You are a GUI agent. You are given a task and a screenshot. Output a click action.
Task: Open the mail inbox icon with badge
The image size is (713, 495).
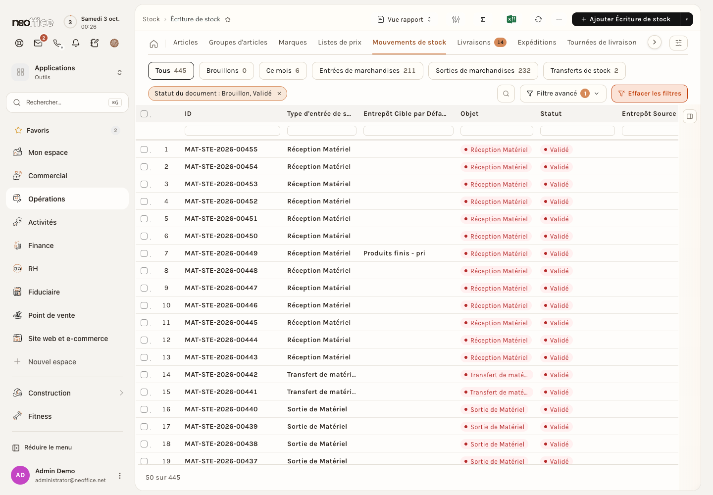tap(38, 43)
